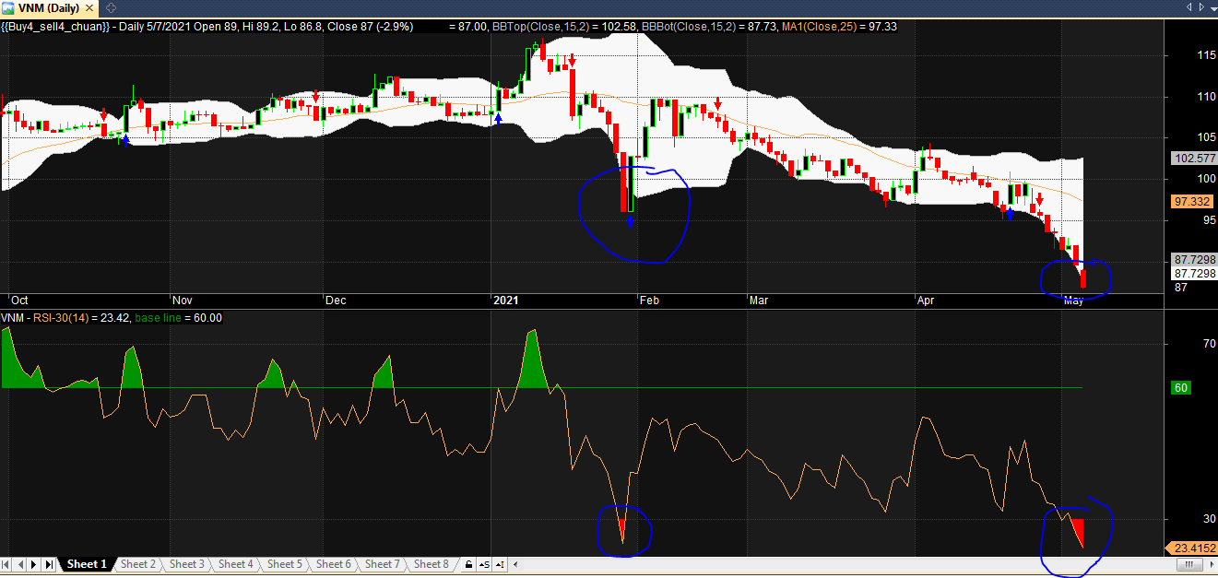Click the horizontal scrollbar thumb

click(x=1190, y=564)
